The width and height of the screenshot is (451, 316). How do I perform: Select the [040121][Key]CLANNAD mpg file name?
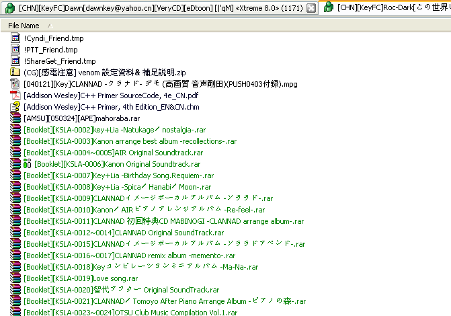tap(161, 84)
